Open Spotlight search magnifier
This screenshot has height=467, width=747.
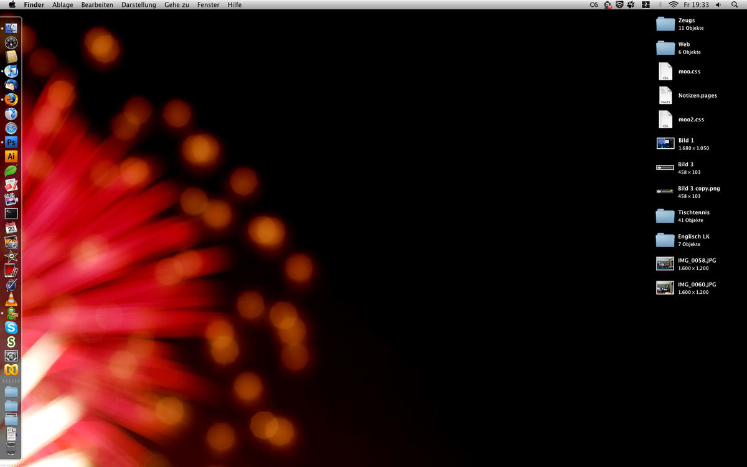(x=735, y=5)
